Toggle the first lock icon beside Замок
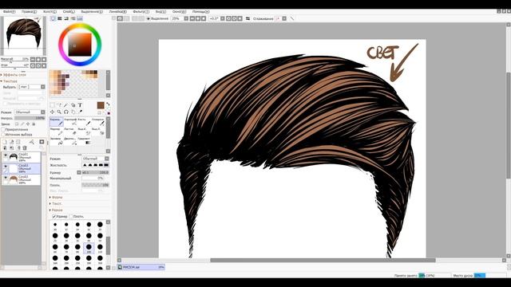The height and width of the screenshot is (287, 511). click(17, 124)
